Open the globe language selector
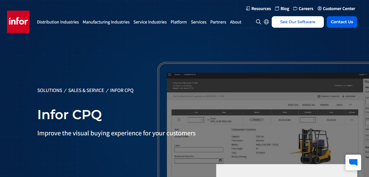This screenshot has height=177, width=369. tap(266, 22)
